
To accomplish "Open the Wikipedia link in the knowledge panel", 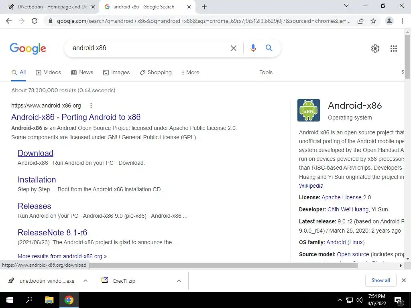I will (311, 186).
